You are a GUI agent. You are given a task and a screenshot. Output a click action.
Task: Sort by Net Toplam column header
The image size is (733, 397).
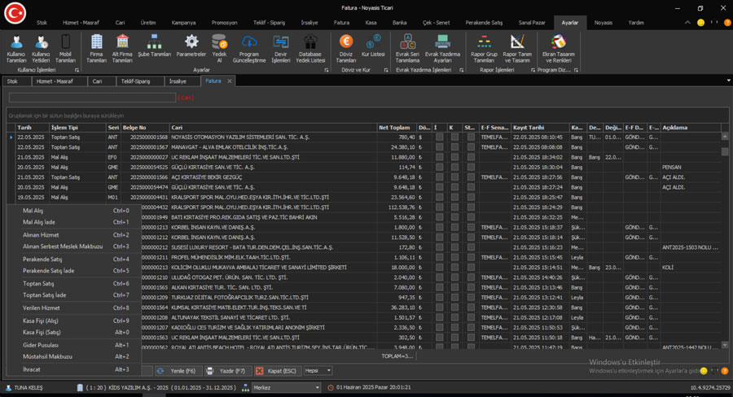(397, 128)
